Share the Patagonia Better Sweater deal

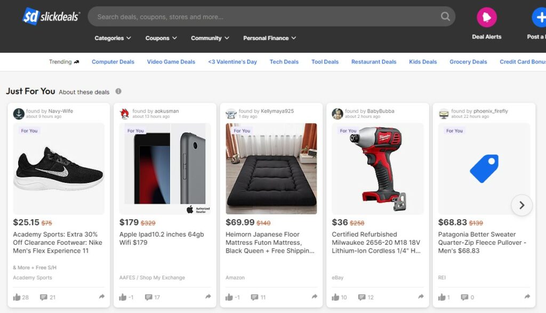(527, 296)
